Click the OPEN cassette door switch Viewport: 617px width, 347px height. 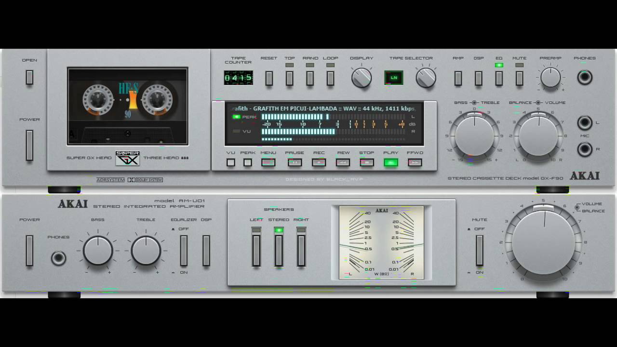click(x=29, y=77)
